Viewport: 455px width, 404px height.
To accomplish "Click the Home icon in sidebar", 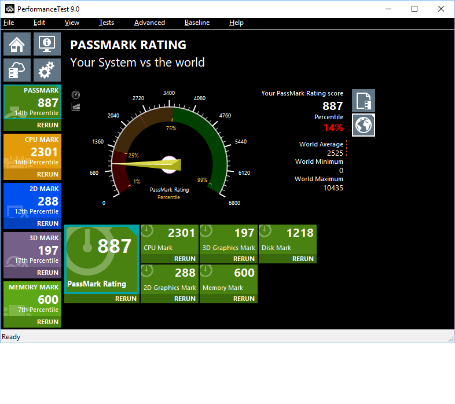I will (17, 44).
